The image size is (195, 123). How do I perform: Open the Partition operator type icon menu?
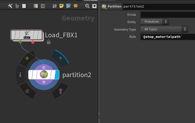tap(104, 6)
